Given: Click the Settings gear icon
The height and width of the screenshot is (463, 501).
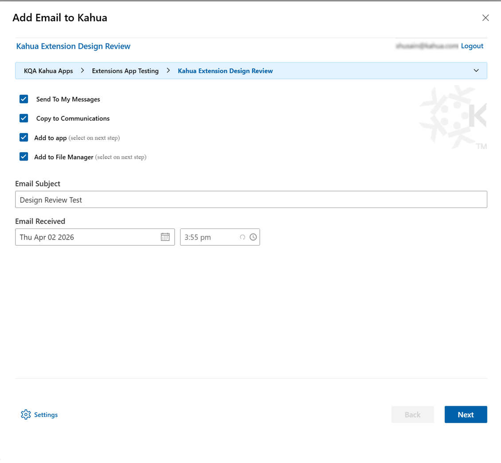Looking at the screenshot, I should [x=26, y=415].
